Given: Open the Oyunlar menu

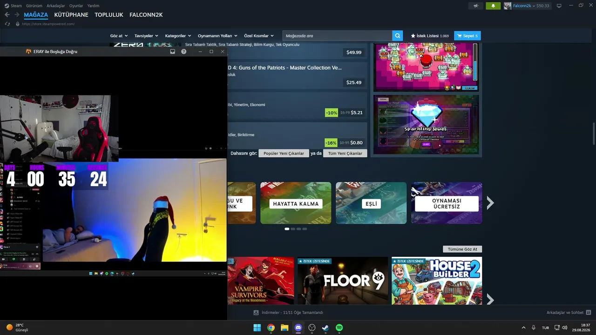Looking at the screenshot, I should coord(76,6).
